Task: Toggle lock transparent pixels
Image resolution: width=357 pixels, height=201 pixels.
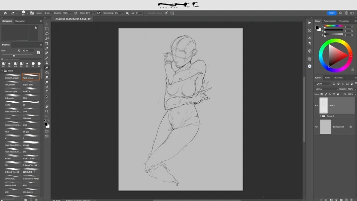Action: [x=322, y=94]
